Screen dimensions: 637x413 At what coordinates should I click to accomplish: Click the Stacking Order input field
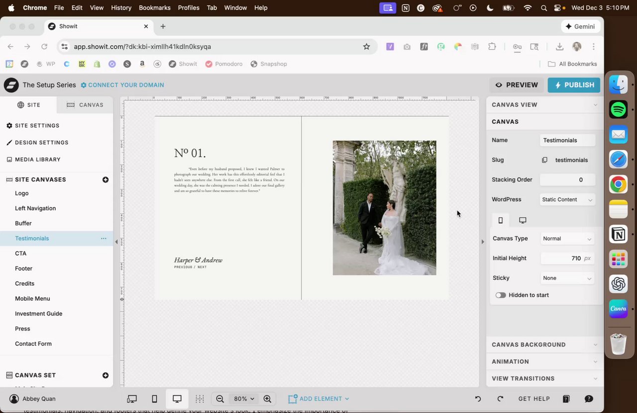point(567,180)
